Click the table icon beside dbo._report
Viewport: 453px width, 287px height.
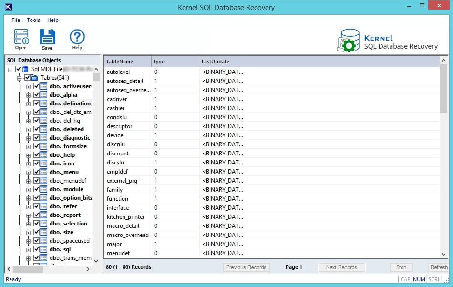(x=44, y=215)
